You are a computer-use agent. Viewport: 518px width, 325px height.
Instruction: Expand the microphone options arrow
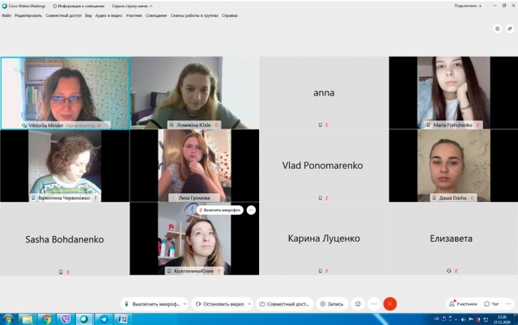[x=185, y=304]
